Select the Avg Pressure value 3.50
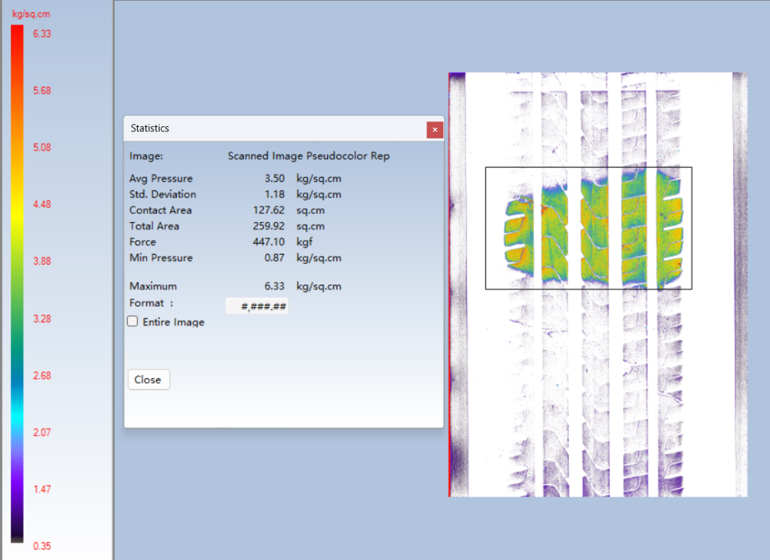 pyautogui.click(x=274, y=178)
